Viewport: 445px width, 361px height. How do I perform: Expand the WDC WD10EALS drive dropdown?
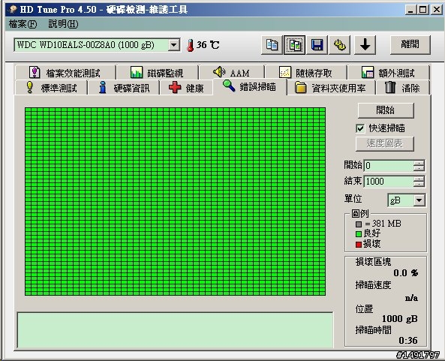pos(173,45)
